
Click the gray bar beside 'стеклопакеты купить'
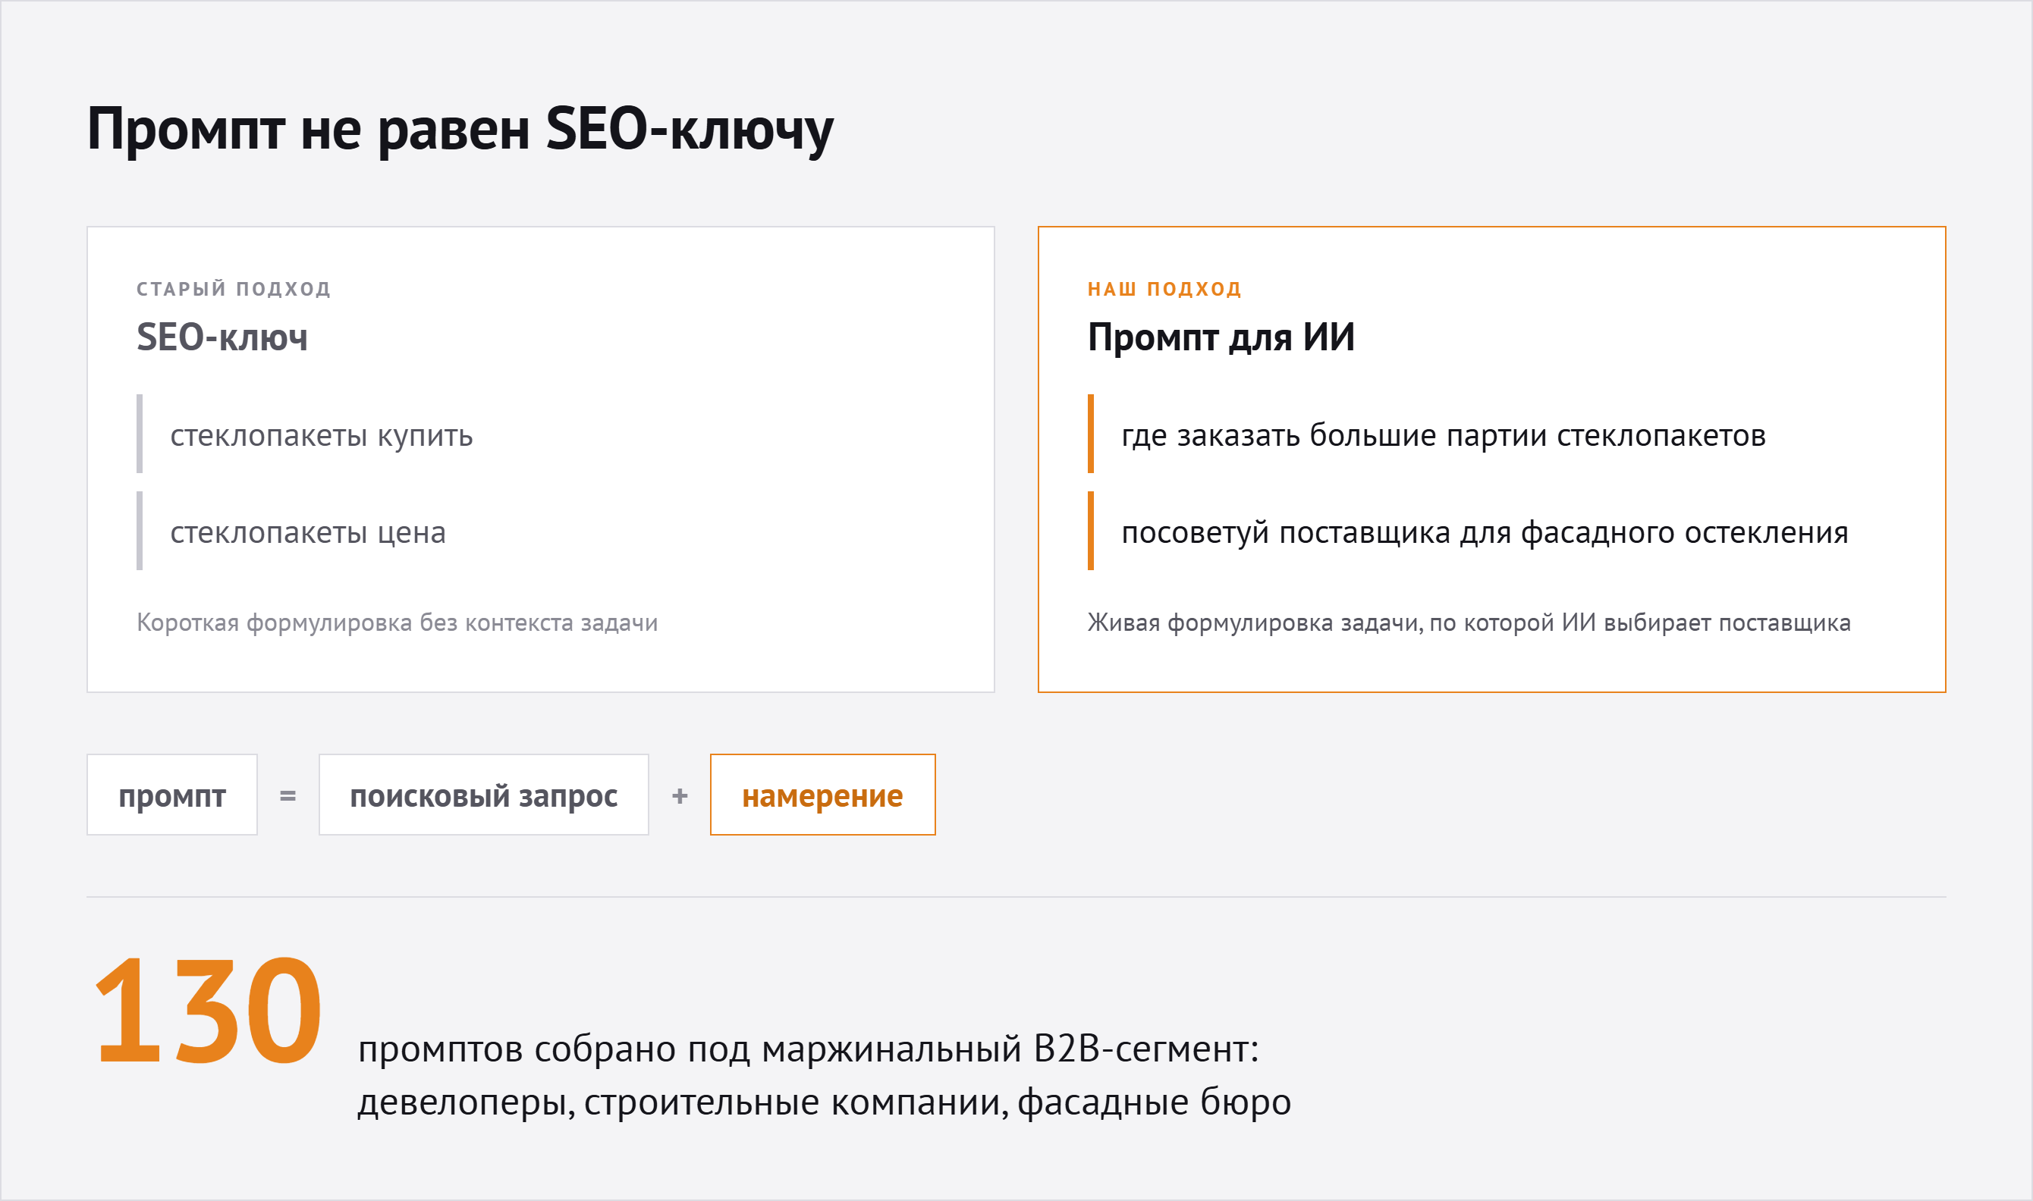140,434
